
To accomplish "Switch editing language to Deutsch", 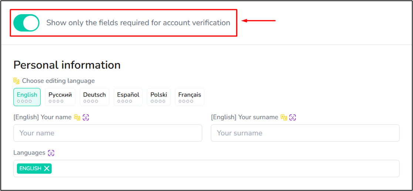I will (x=95, y=97).
